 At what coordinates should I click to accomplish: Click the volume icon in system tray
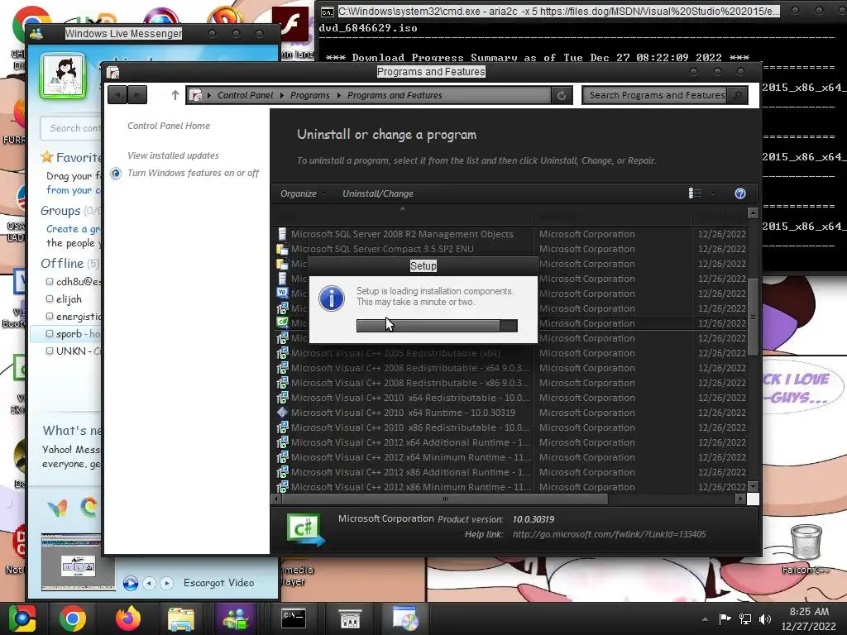(765, 619)
